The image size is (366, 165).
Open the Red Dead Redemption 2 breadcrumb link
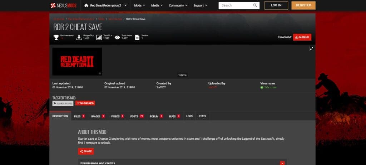click(81, 19)
